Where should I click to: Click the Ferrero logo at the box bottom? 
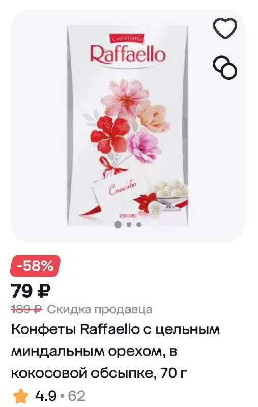[x=128, y=216]
